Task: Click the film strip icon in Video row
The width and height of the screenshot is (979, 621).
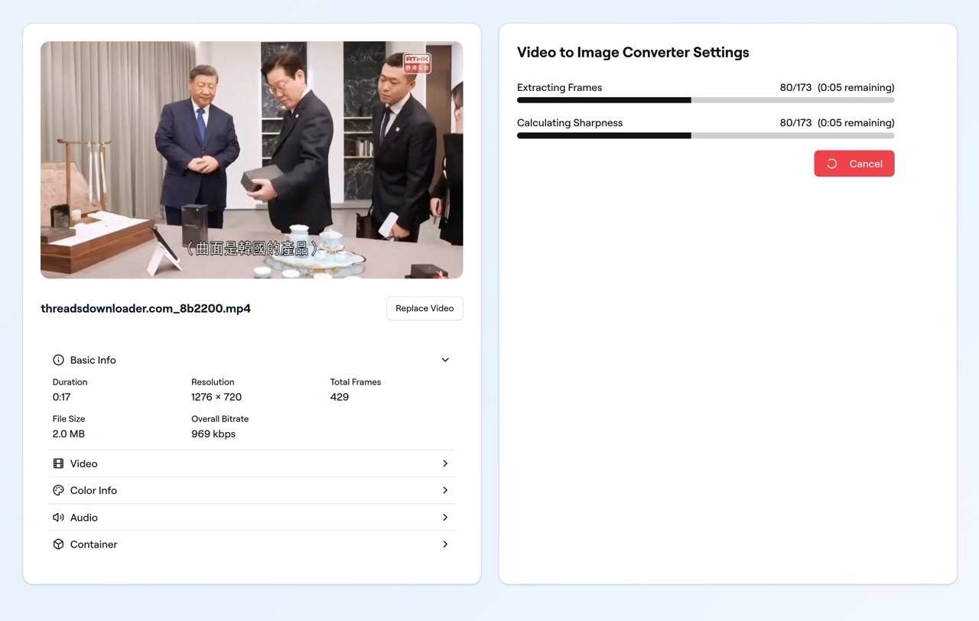Action: click(x=58, y=463)
